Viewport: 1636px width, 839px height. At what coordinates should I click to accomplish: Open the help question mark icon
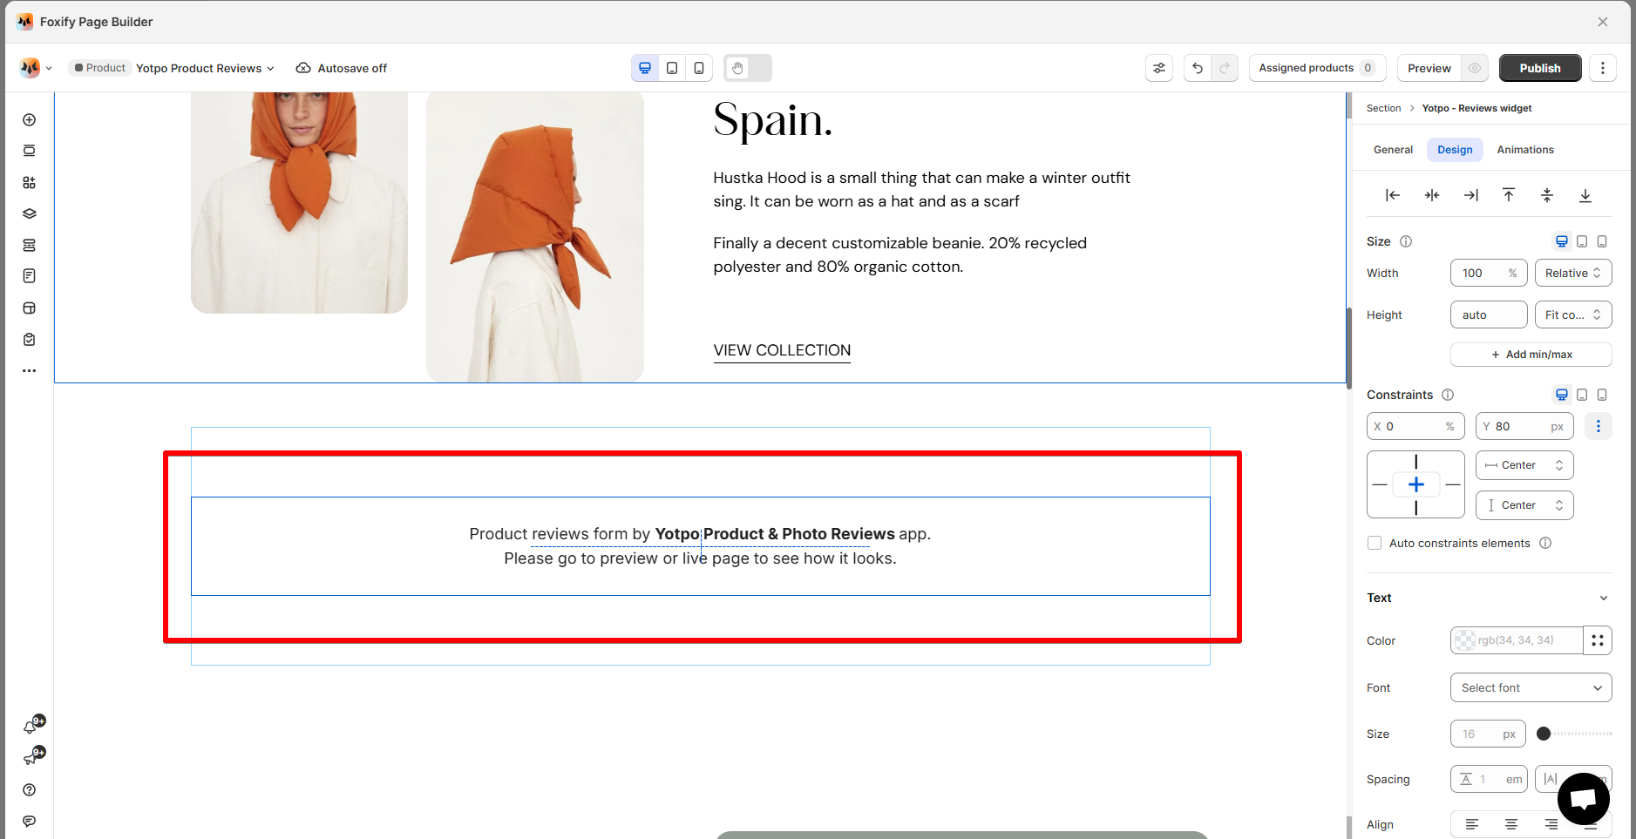tap(29, 789)
